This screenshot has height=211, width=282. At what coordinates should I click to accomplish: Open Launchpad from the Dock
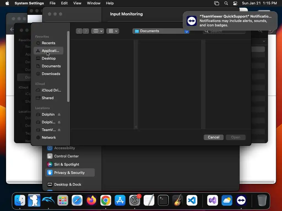[63, 200]
